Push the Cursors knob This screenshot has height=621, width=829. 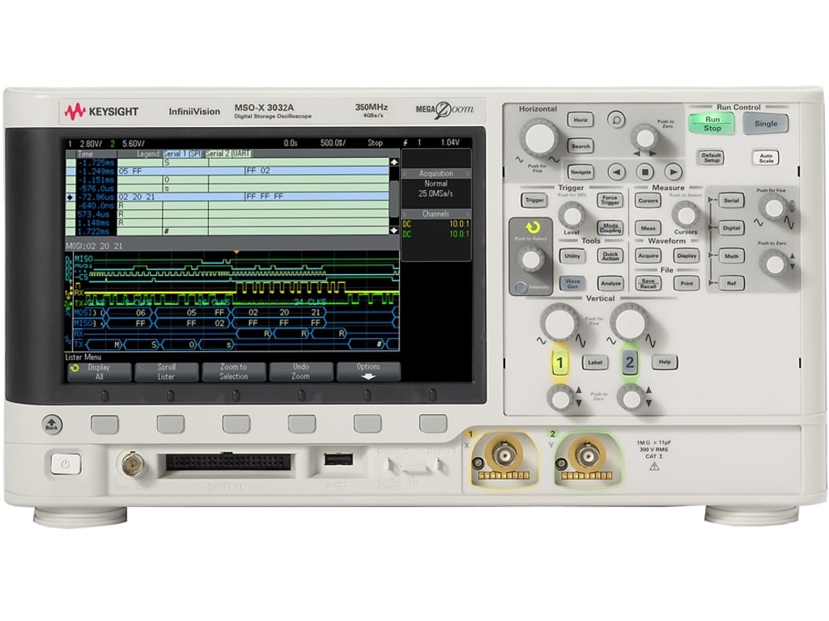686,216
